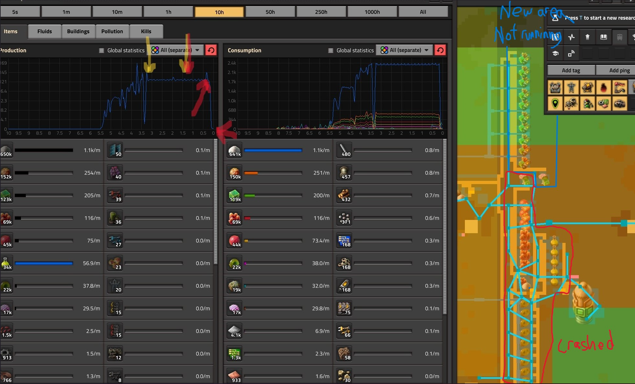The width and height of the screenshot is (635, 384).
Task: Toggle solar panel item showing 50
Action: coord(115,150)
